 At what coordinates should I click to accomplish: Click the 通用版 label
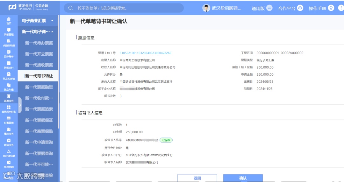258,8
